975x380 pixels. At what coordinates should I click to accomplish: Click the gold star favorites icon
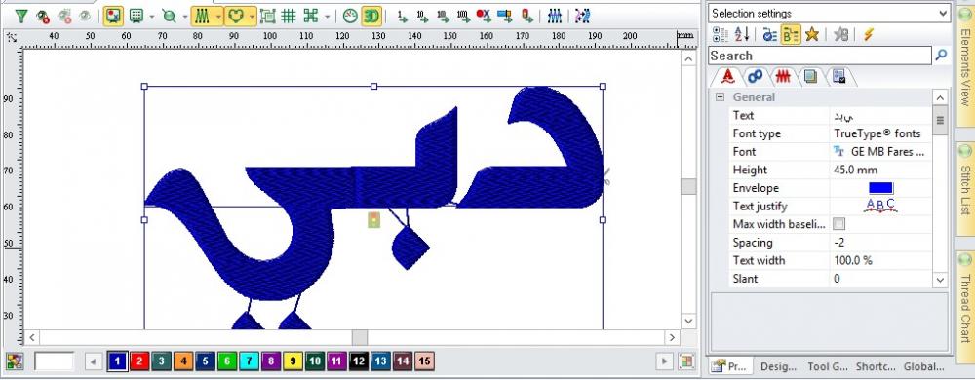(x=811, y=35)
